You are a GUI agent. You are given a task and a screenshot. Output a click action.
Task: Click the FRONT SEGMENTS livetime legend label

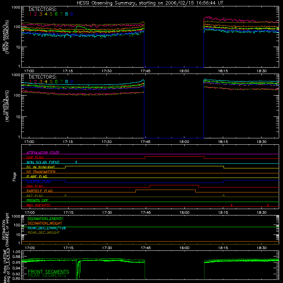pos(48,272)
